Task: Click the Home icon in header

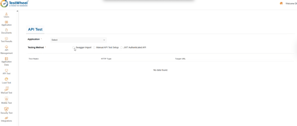Action: coord(281,3)
